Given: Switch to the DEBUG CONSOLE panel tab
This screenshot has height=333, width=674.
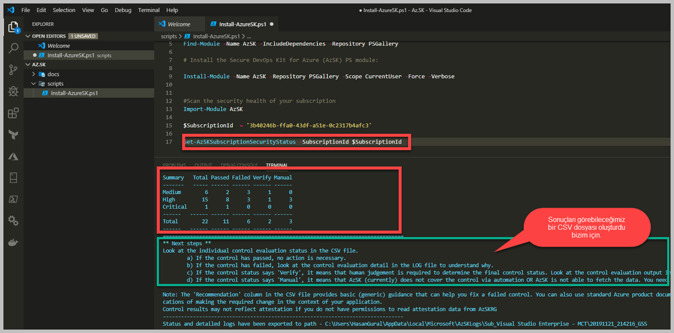Looking at the screenshot, I should click(x=239, y=165).
